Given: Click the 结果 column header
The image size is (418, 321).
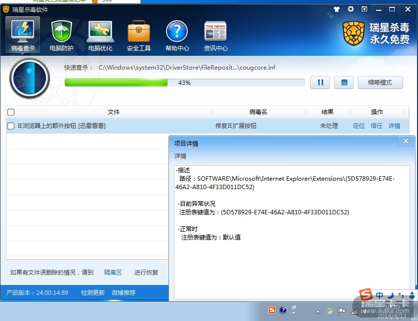Looking at the screenshot, I should [328, 112].
